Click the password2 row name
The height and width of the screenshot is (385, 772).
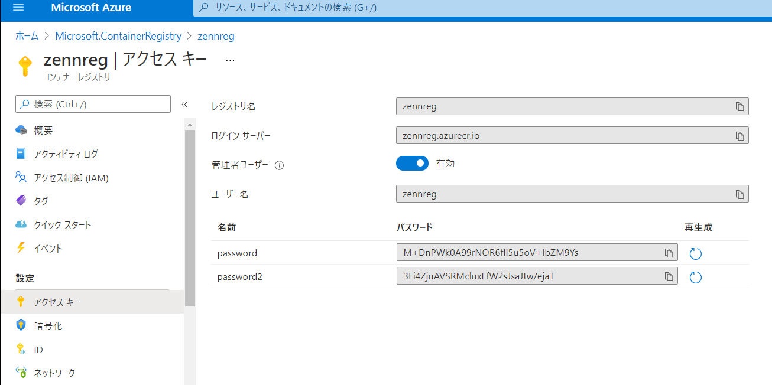point(239,276)
